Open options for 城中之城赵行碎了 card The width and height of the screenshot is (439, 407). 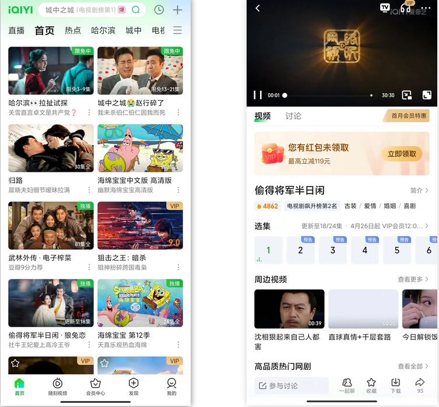coord(178,112)
